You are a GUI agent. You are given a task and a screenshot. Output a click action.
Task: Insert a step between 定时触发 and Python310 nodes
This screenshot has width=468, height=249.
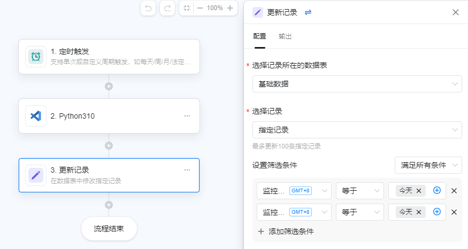click(x=109, y=86)
